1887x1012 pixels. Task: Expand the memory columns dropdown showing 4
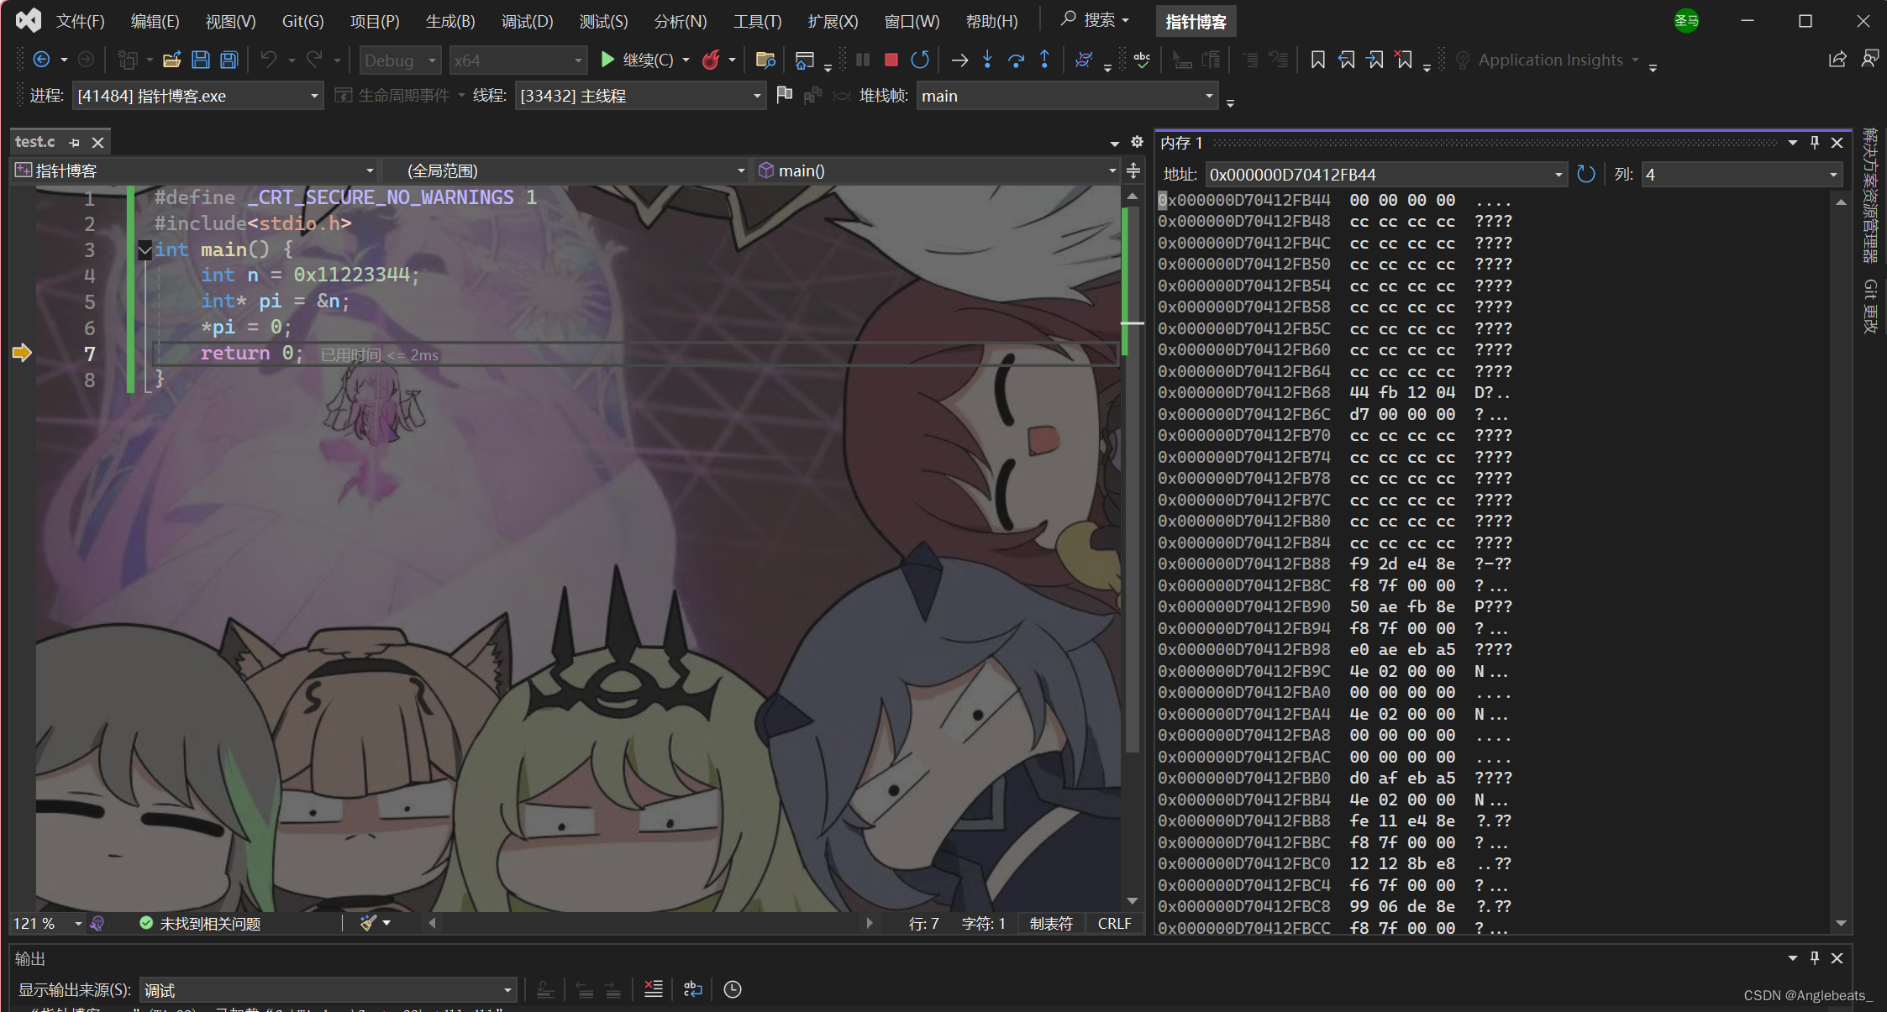(x=1832, y=175)
